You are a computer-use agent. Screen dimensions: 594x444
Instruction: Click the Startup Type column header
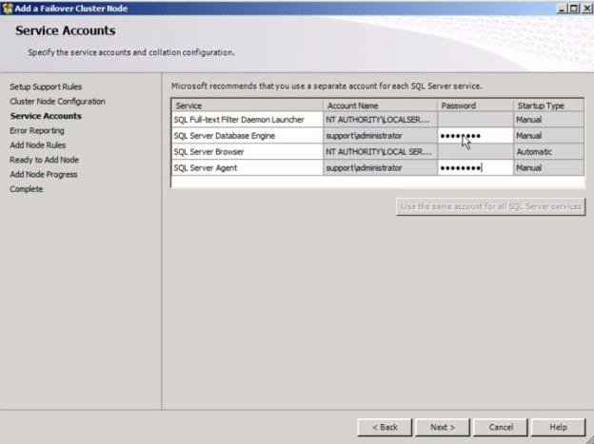point(548,106)
